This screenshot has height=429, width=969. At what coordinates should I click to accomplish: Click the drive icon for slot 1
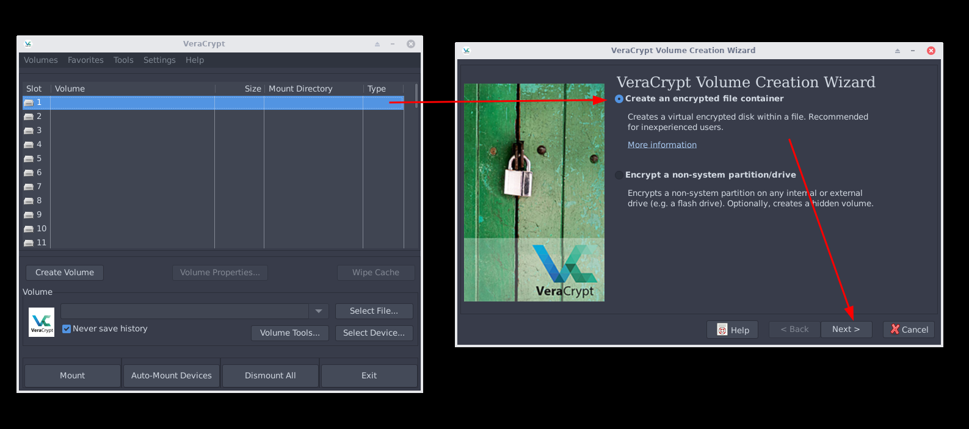[29, 103]
